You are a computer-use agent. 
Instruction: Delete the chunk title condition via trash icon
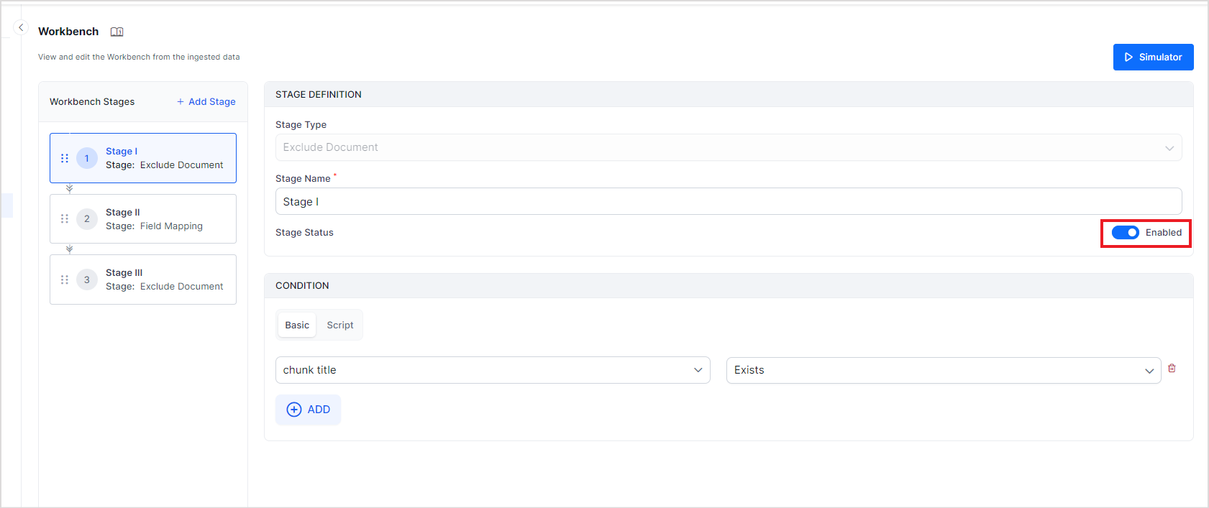(1172, 369)
